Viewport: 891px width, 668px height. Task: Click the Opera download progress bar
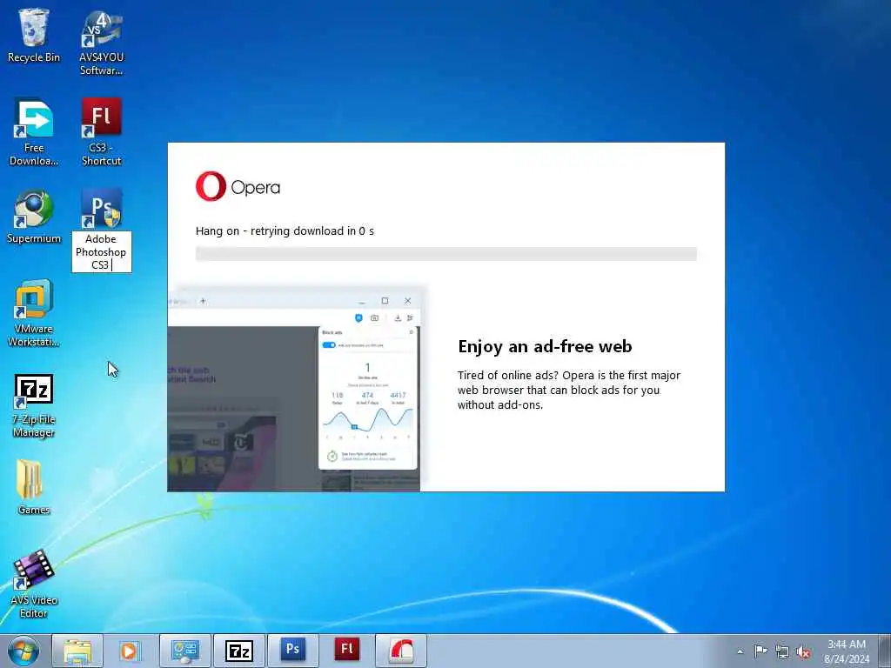pos(446,254)
